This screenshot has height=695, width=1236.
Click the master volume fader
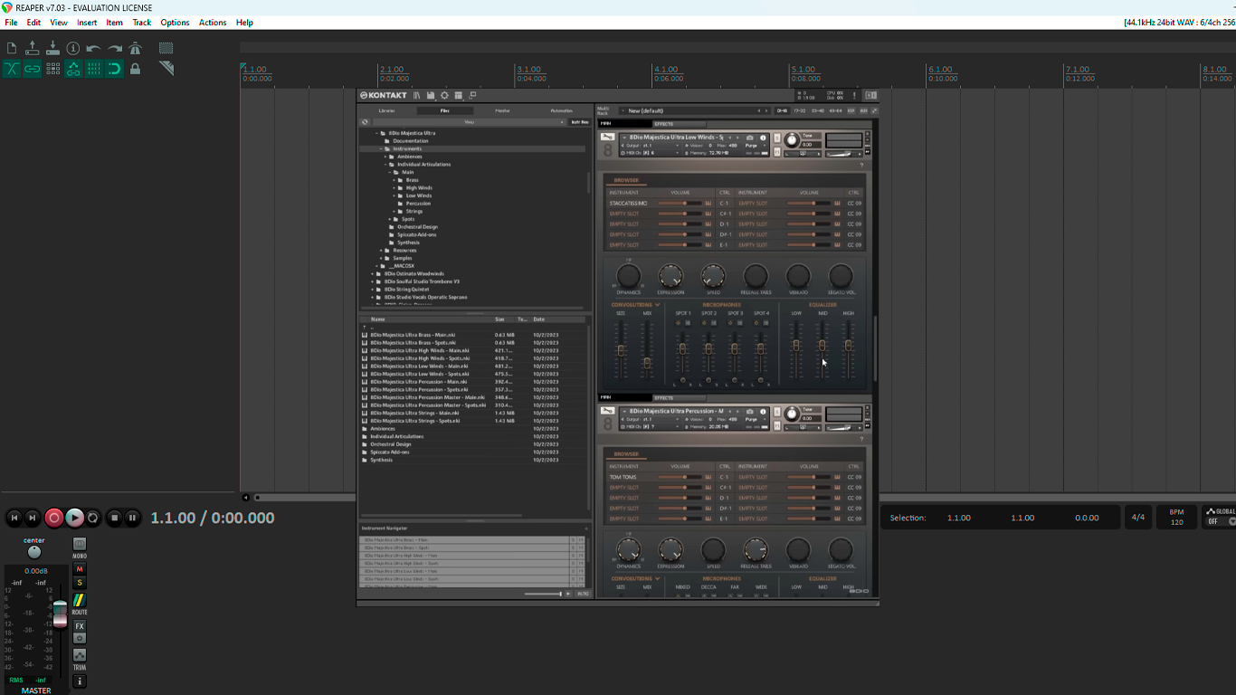tap(60, 613)
